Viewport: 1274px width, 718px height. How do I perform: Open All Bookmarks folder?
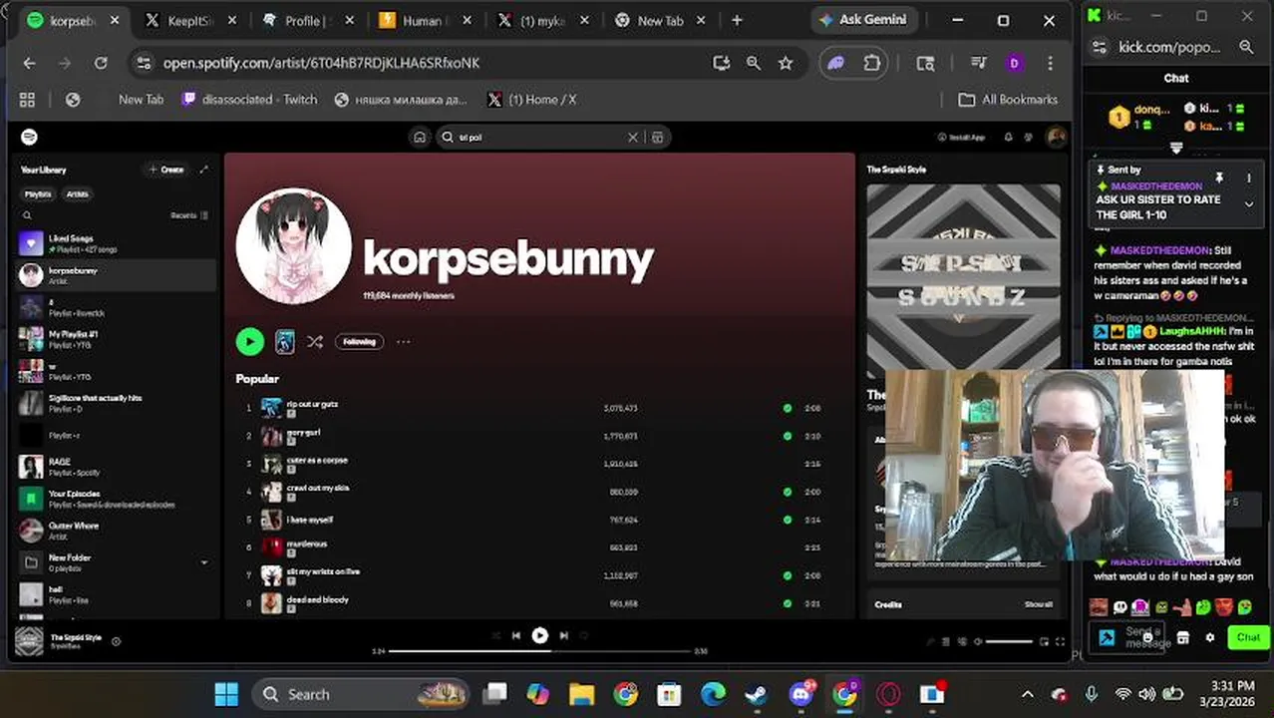(x=1008, y=100)
